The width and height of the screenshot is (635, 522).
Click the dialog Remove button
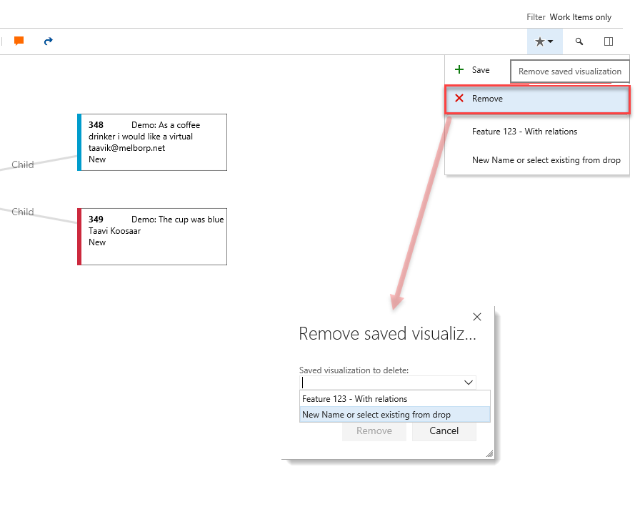tap(374, 430)
